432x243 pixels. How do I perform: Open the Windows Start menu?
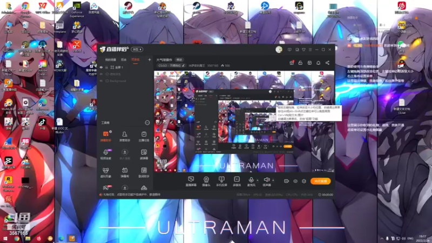point(5,239)
